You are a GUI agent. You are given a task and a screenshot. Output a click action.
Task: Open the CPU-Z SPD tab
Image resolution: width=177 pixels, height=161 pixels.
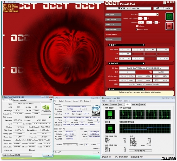tap(81, 101)
